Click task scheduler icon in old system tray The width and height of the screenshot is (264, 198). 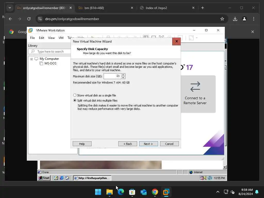pyautogui.click(x=202, y=178)
